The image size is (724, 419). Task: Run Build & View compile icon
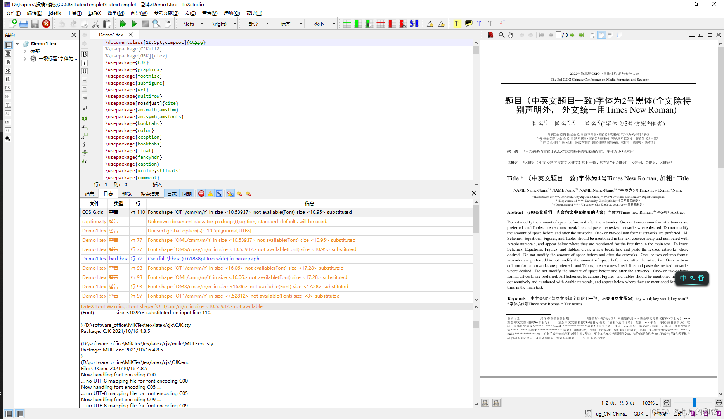coord(123,23)
